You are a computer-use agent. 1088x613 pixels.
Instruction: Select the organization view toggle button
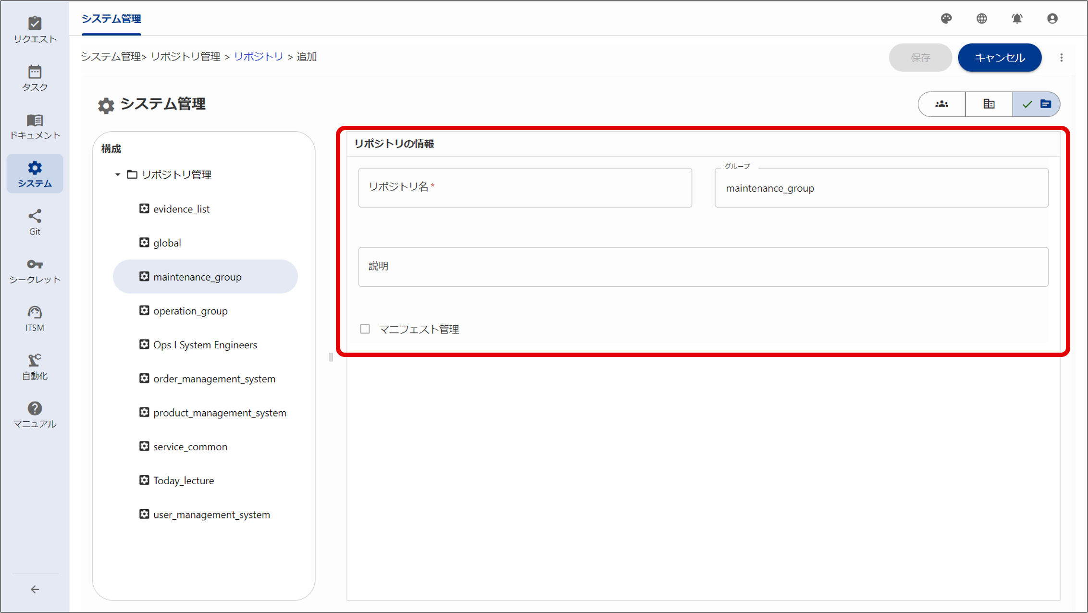click(x=989, y=104)
